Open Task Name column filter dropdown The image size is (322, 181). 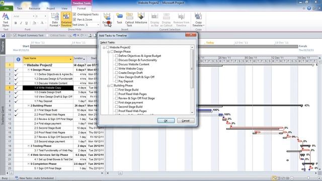coord(70,59)
